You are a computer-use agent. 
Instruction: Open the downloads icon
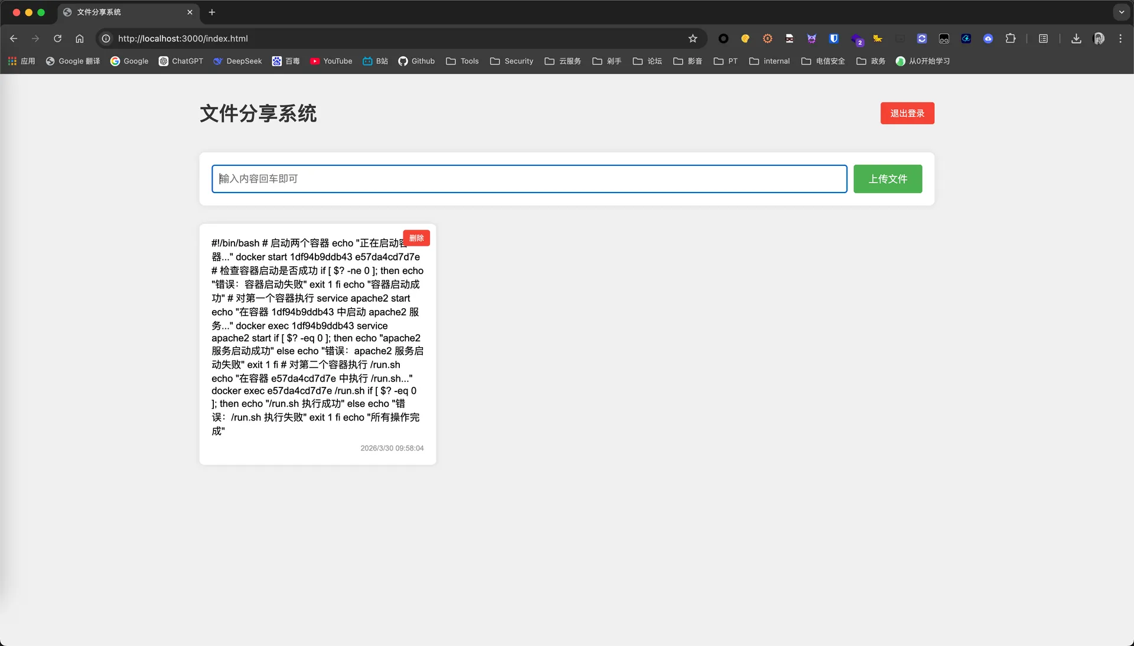[x=1076, y=38]
